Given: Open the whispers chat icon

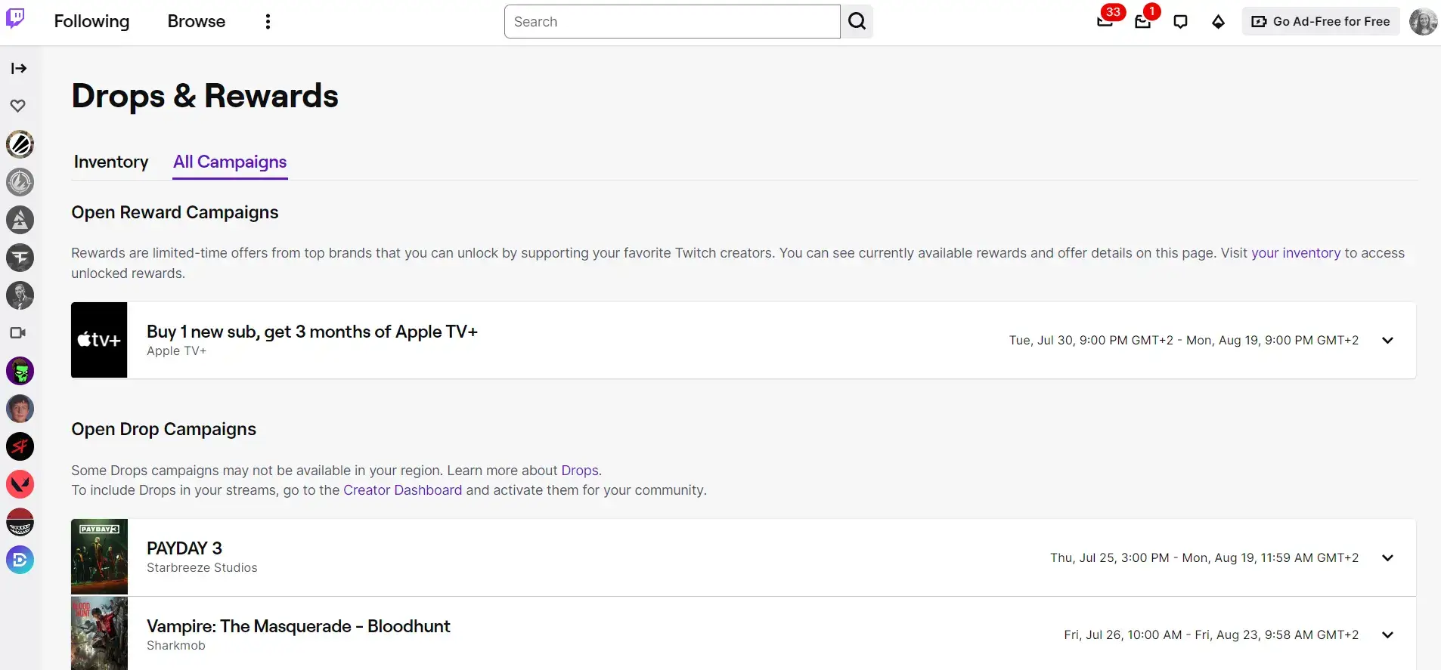Looking at the screenshot, I should pos(1180,21).
